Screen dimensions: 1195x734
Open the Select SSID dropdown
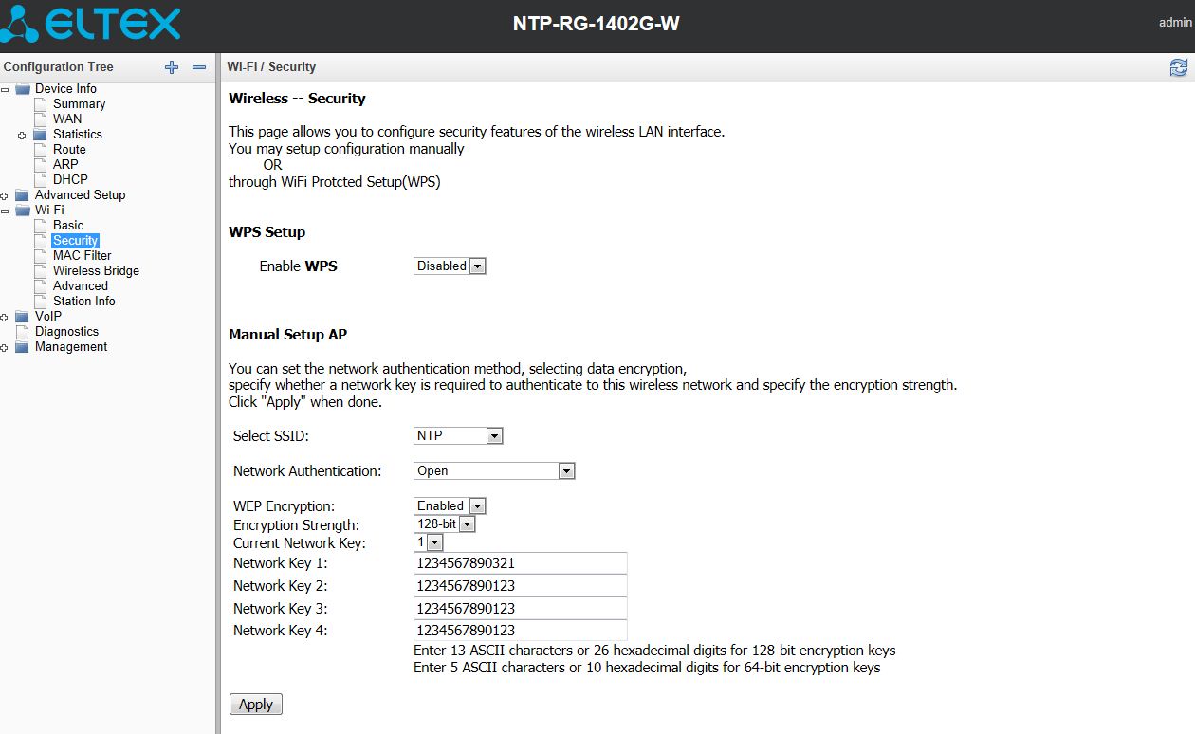[458, 436]
